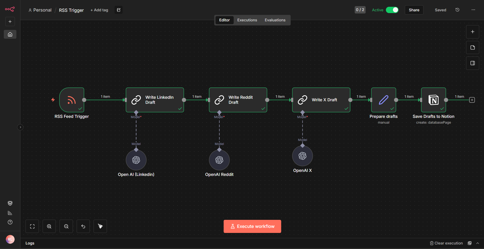484x249 pixels.
Task: Click the Prepare drafts pencil node
Action: [x=383, y=100]
